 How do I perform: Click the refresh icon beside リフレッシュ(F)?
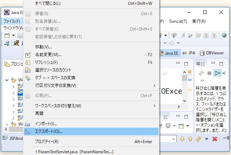pos(28,62)
